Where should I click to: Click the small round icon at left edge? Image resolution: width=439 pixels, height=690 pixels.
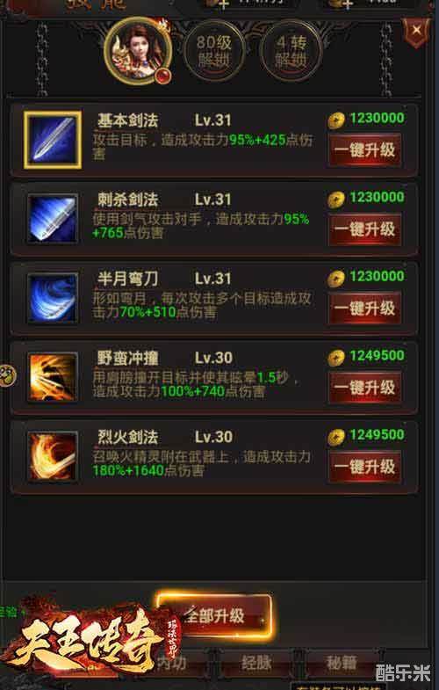8,377
